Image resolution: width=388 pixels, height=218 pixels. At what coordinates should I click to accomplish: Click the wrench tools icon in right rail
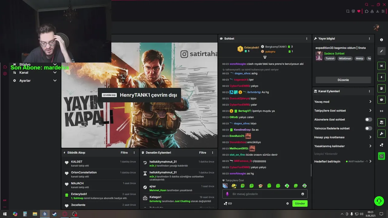[381, 134]
